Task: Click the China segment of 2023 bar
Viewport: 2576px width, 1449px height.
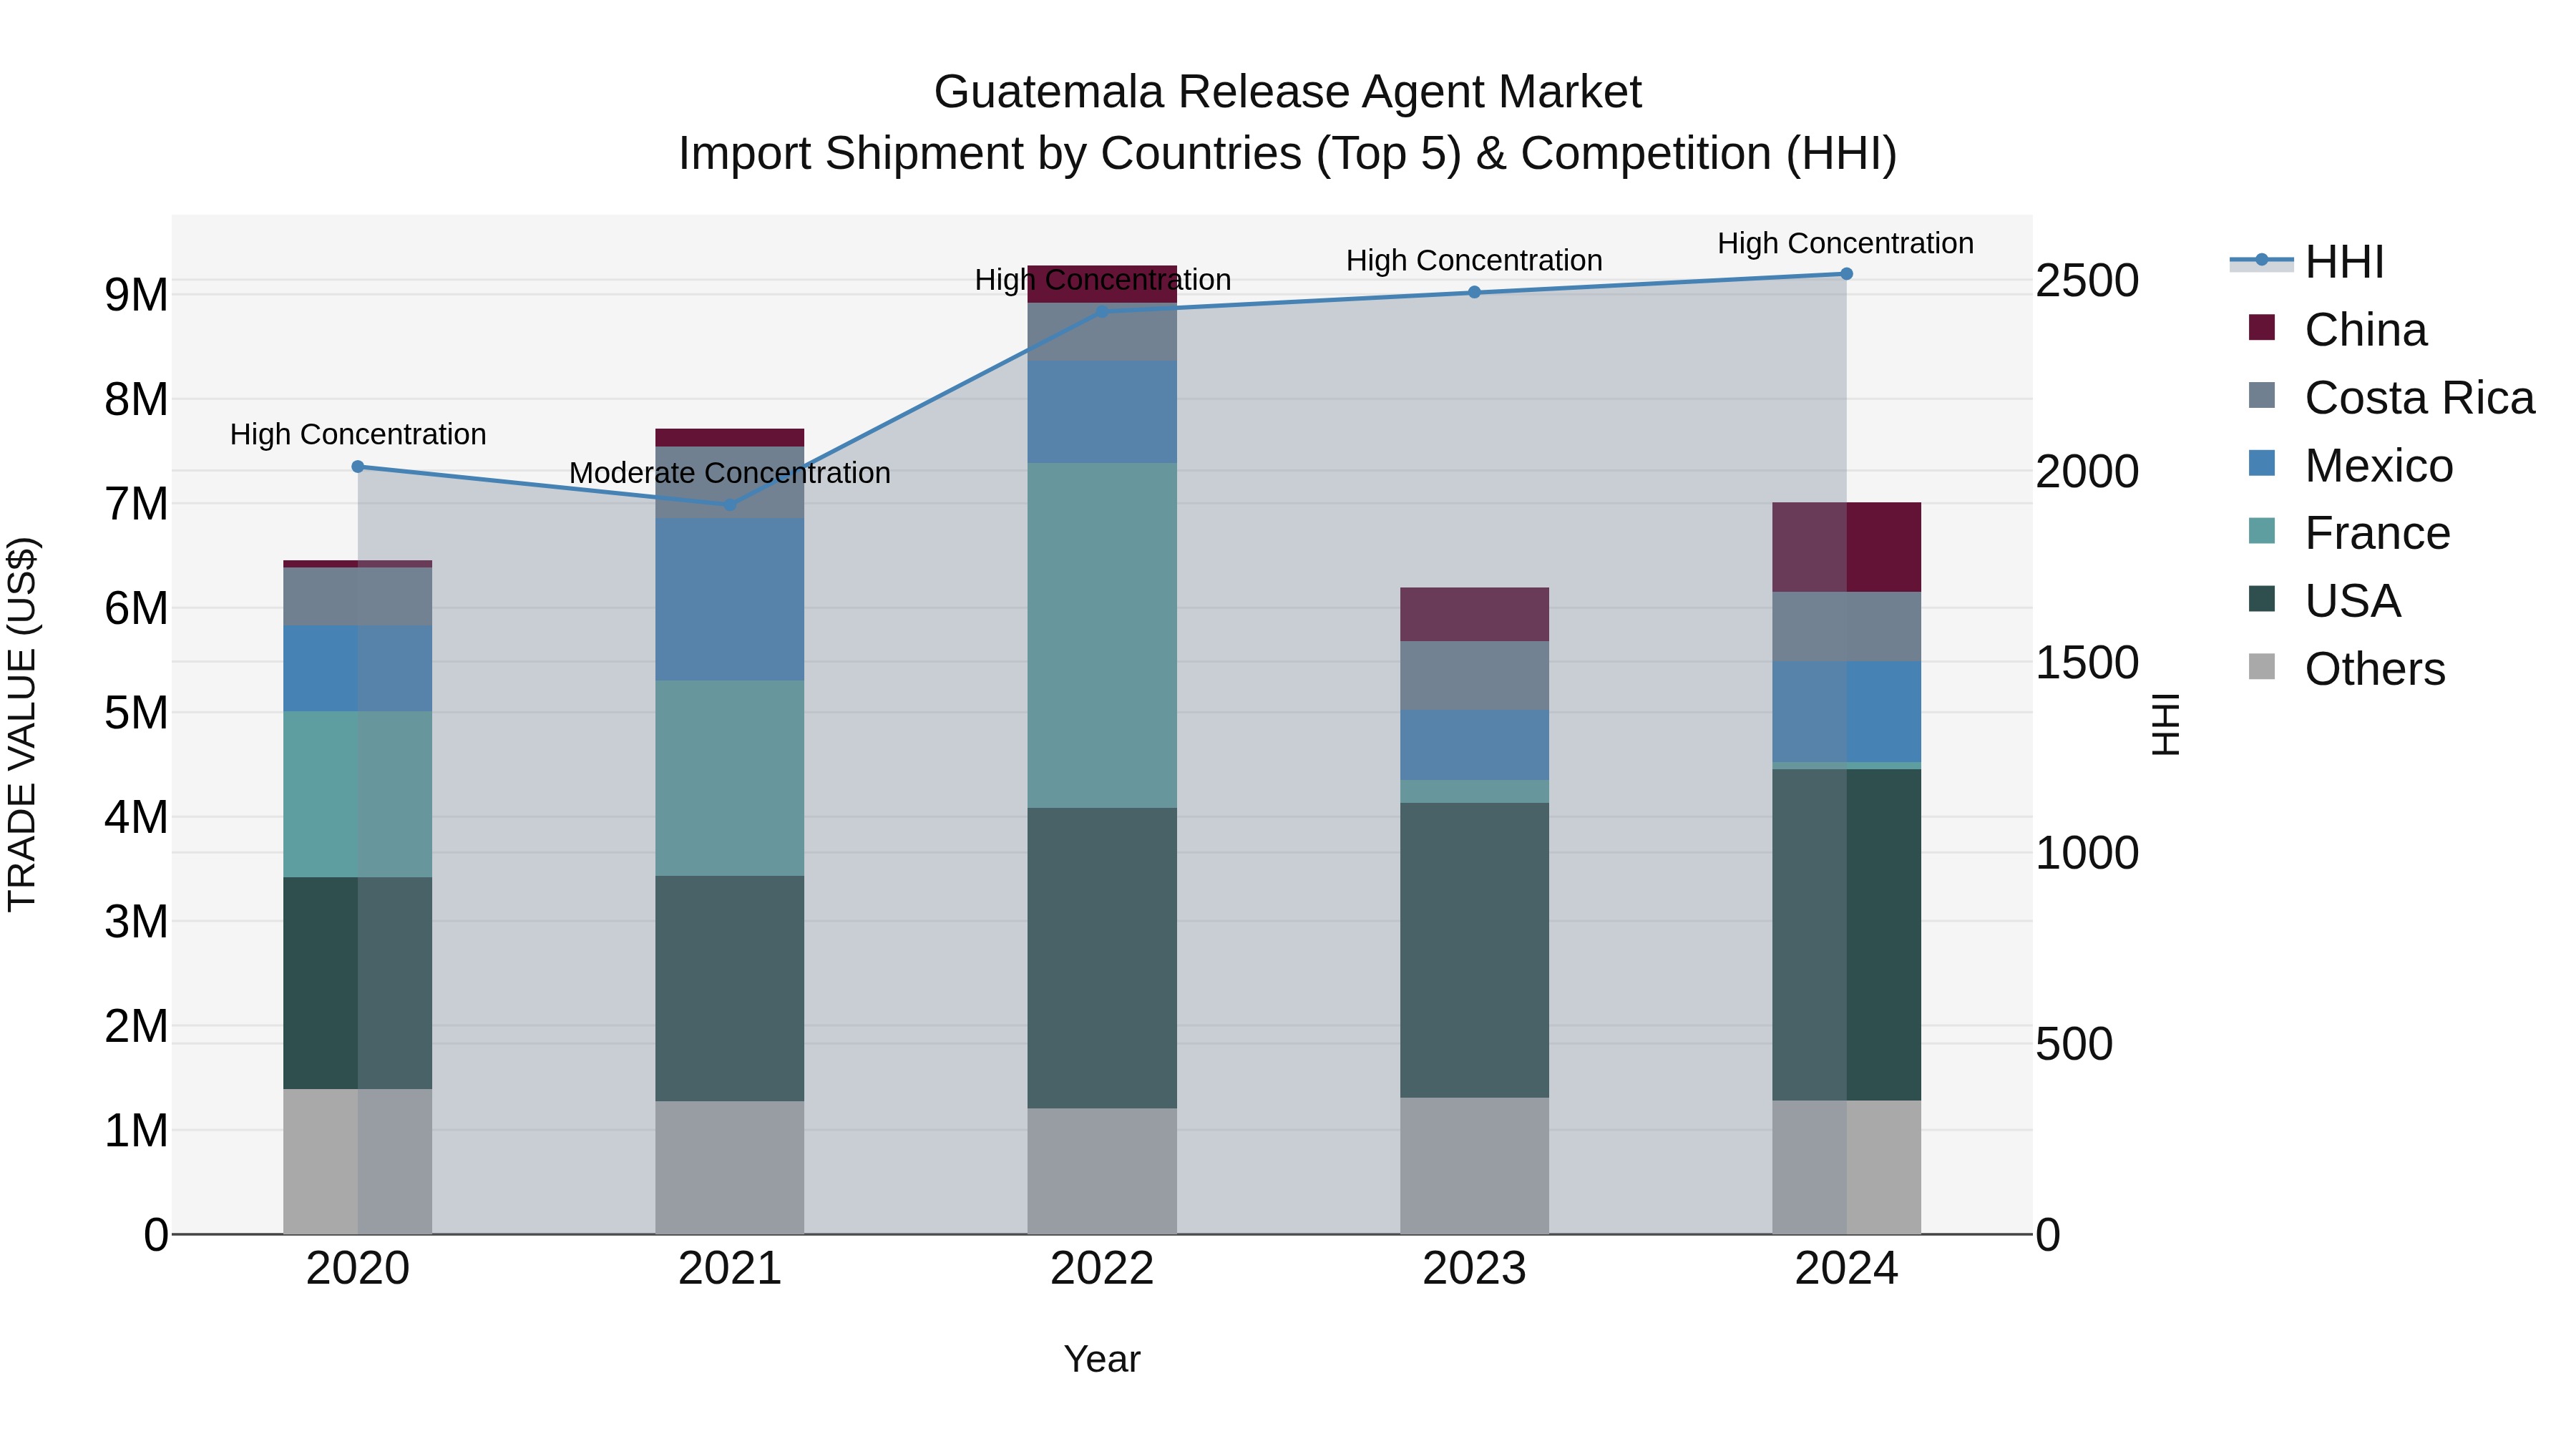Action: (1474, 615)
